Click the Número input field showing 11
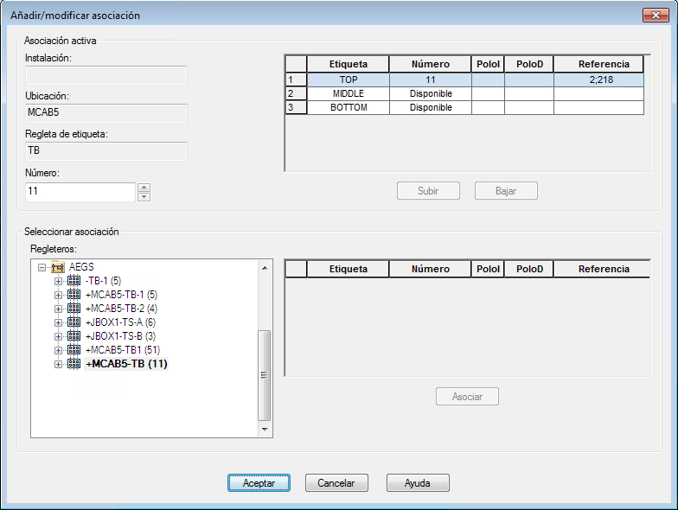The width and height of the screenshot is (678, 510). coord(80,192)
